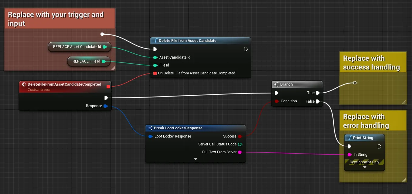The width and height of the screenshot is (412, 194).
Task: Click the Print String input execution pin
Action: pos(349,146)
